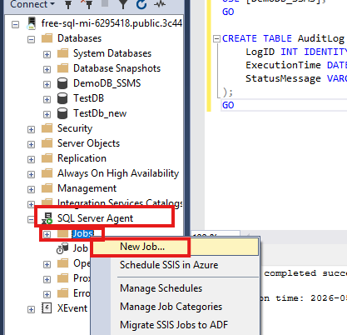Expand the Replication folder

[31, 159]
